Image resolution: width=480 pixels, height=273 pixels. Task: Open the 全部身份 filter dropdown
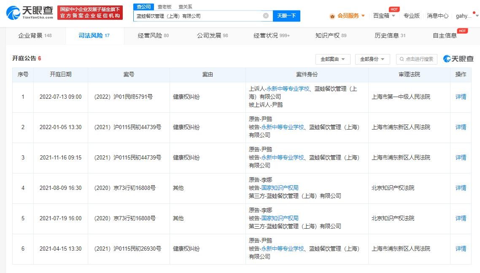coord(372,59)
